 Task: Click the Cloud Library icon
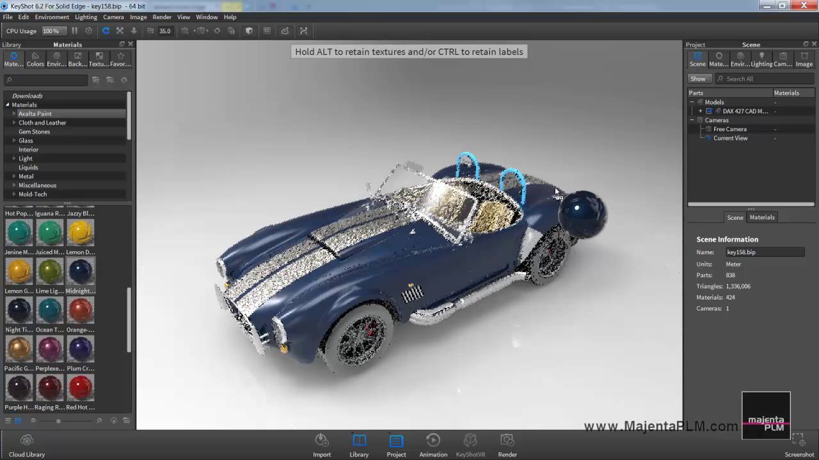point(26,440)
